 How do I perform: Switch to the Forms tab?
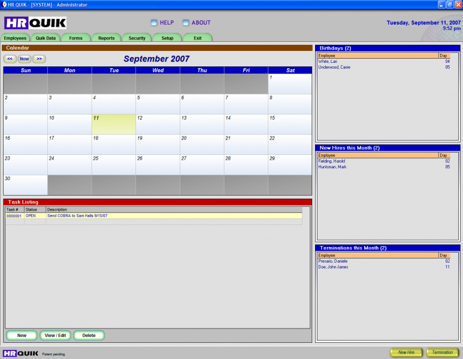coord(76,38)
